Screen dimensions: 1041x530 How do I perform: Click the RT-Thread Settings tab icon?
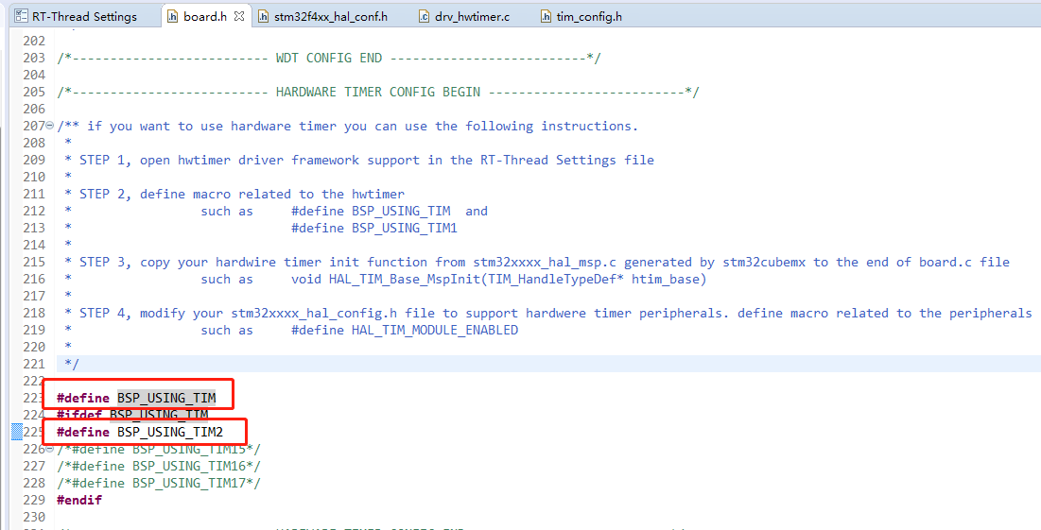[x=22, y=16]
